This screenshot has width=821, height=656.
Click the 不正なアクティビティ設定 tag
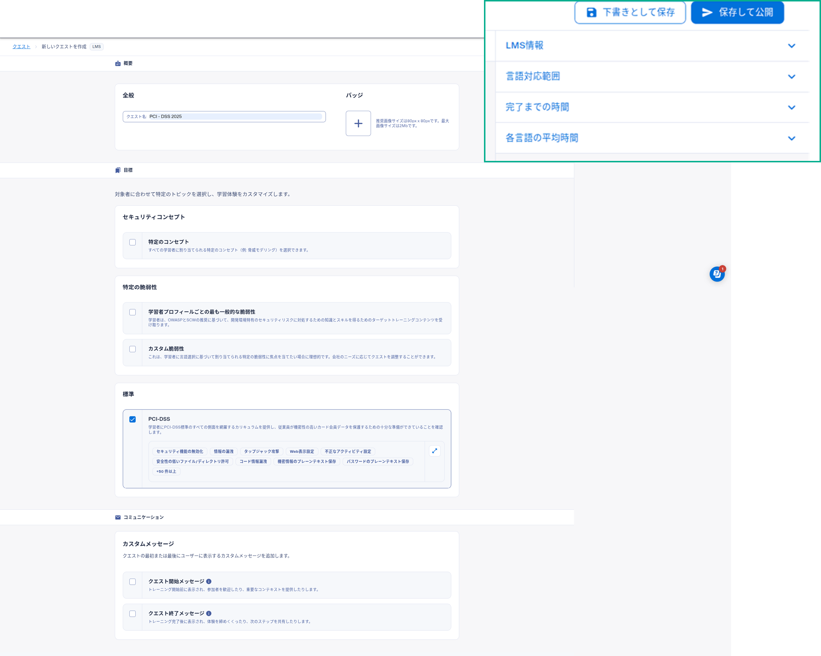pyautogui.click(x=348, y=452)
